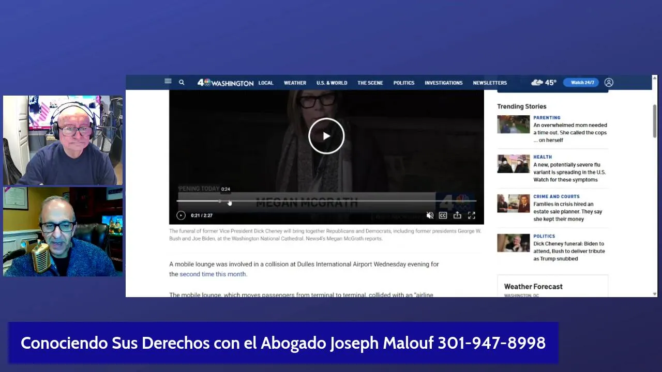The width and height of the screenshot is (662, 372).
Task: Open THE SCENE nav menu
Action: coord(370,83)
